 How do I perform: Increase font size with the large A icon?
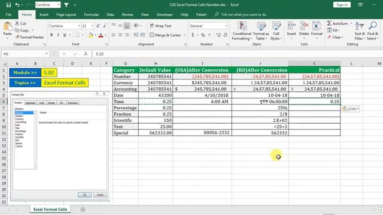98,26
